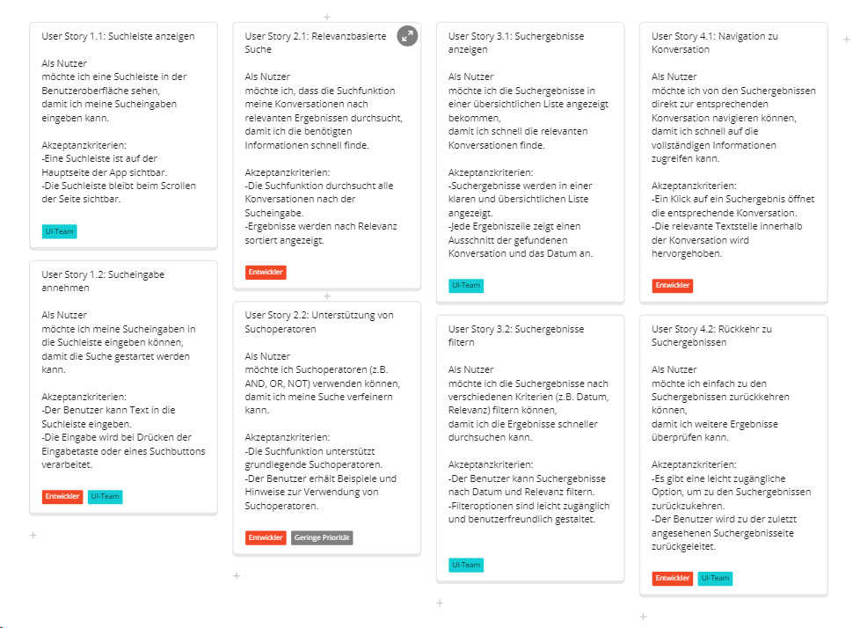Click Entwickler tag on User Story 1.2

tap(62, 497)
